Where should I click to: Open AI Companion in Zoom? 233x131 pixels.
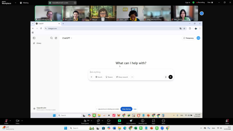[x=131, y=122]
